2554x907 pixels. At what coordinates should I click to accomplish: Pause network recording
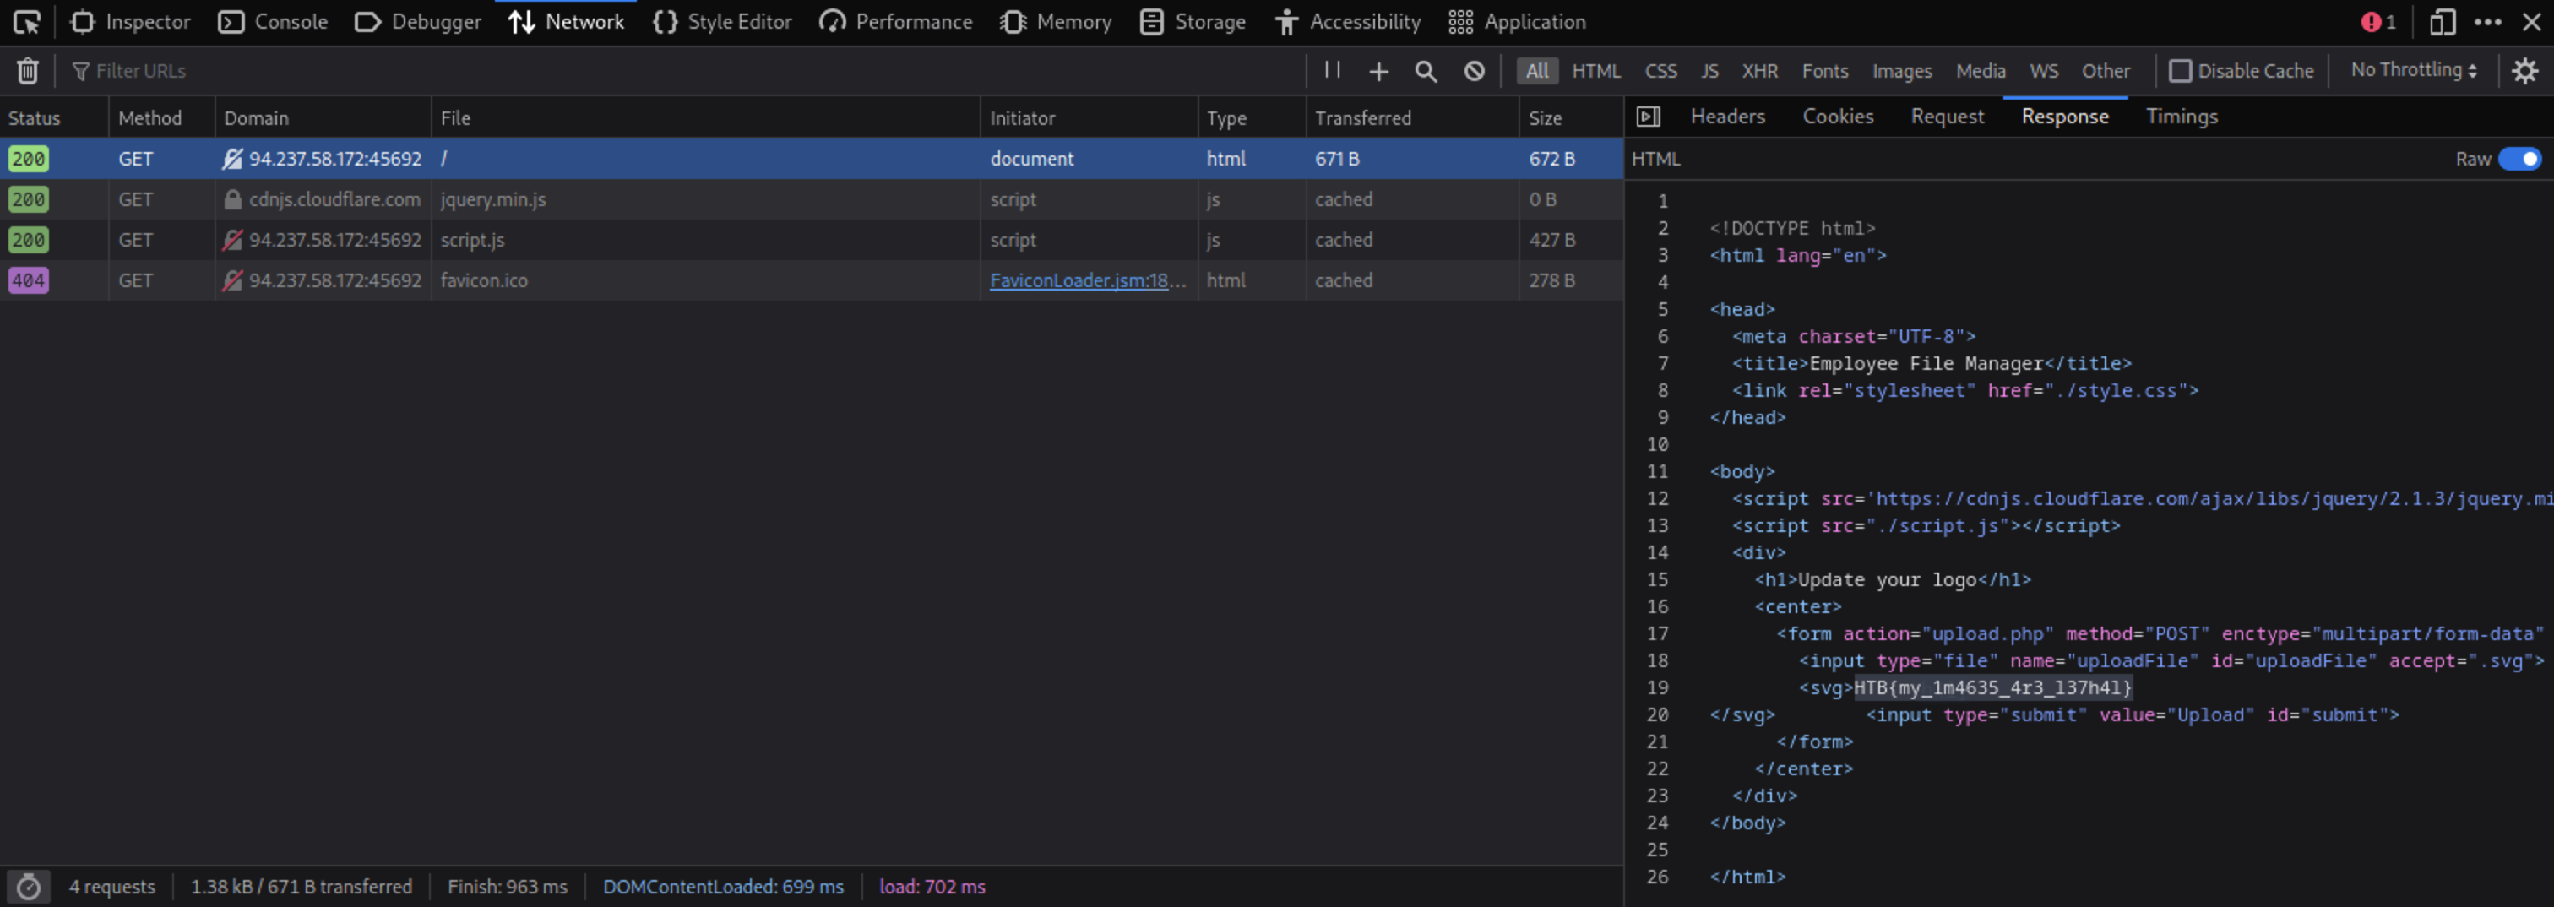point(1333,69)
